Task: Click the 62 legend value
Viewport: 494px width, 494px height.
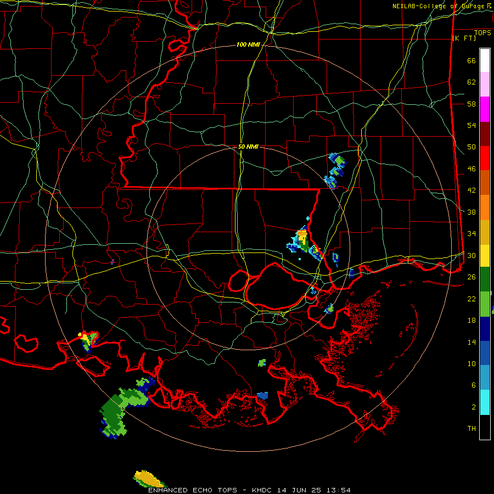Action: (471, 82)
